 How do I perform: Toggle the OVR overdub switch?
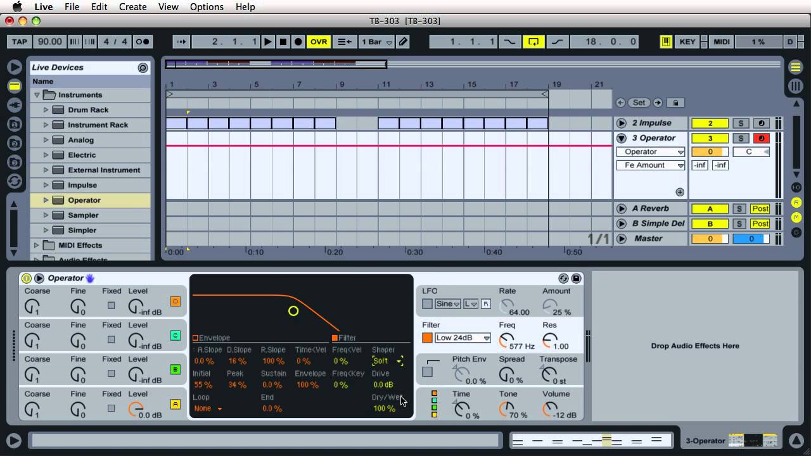pyautogui.click(x=319, y=42)
